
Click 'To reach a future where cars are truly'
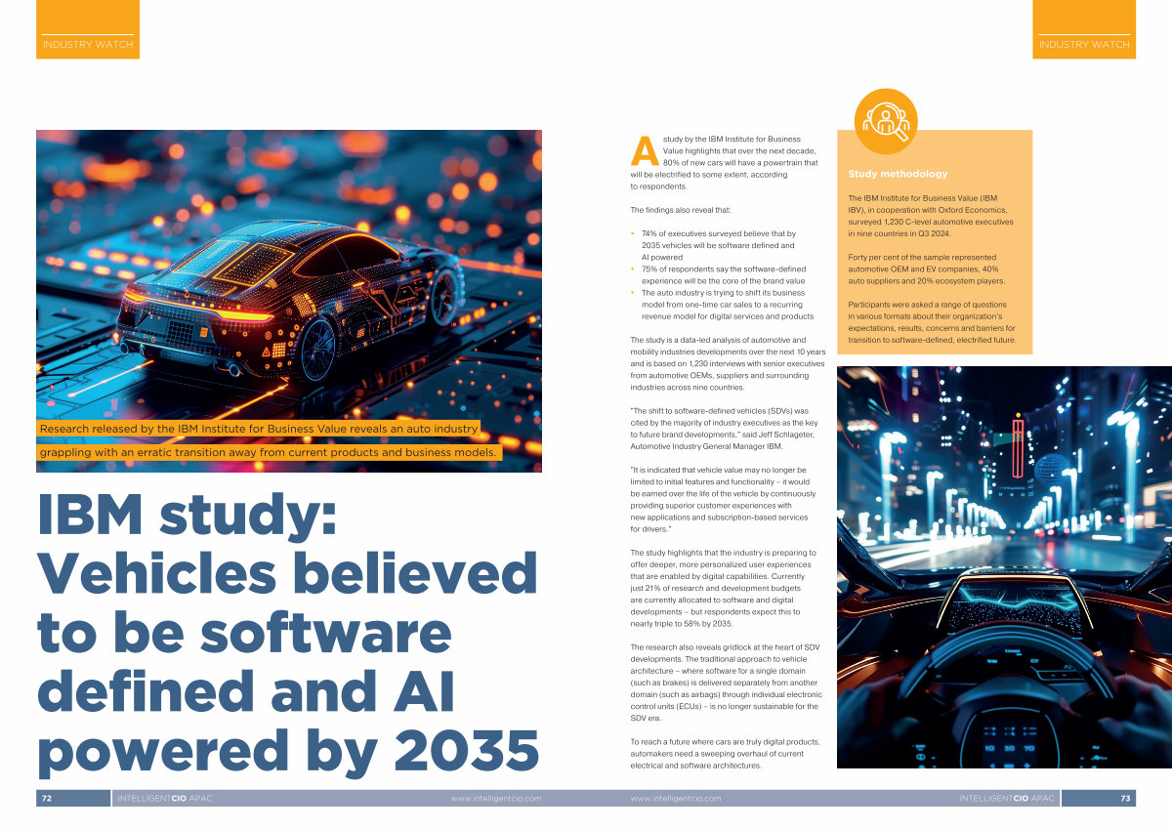pyautogui.click(x=726, y=742)
